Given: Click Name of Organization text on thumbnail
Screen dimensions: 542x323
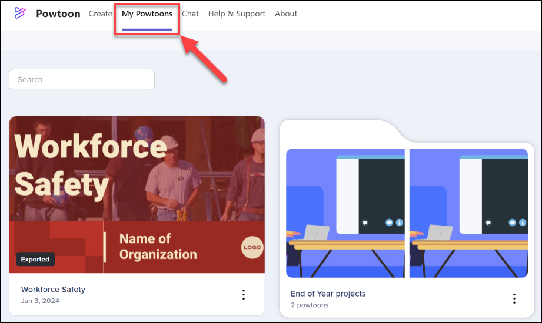Looking at the screenshot, I should [x=158, y=247].
